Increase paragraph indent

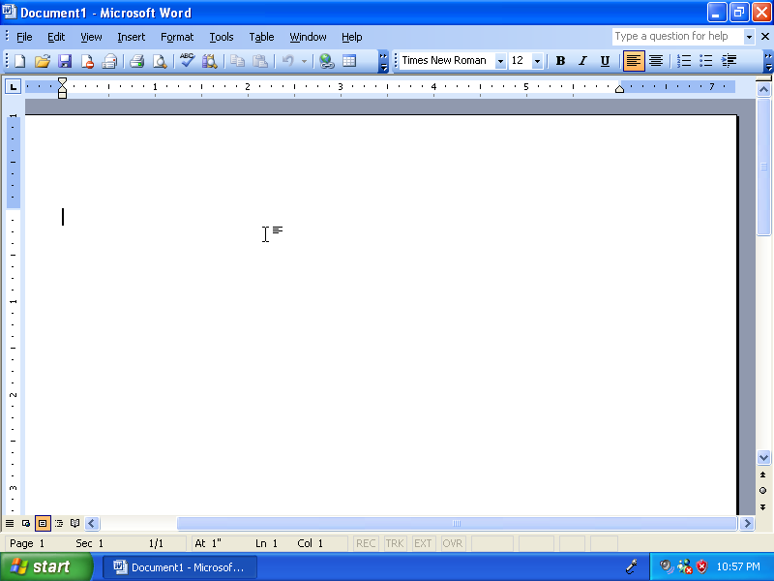click(x=729, y=61)
